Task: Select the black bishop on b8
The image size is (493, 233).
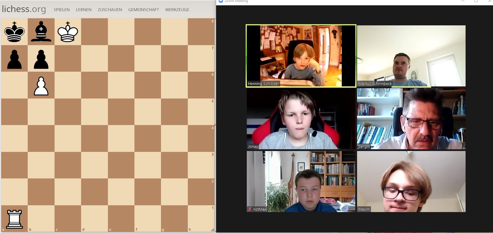Action: (x=41, y=32)
